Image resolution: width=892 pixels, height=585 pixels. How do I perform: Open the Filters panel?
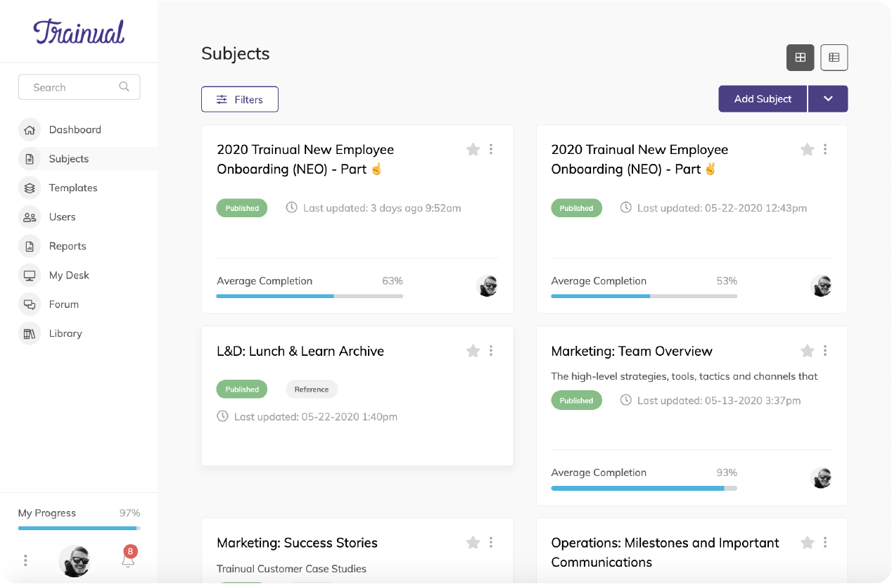[x=239, y=98]
